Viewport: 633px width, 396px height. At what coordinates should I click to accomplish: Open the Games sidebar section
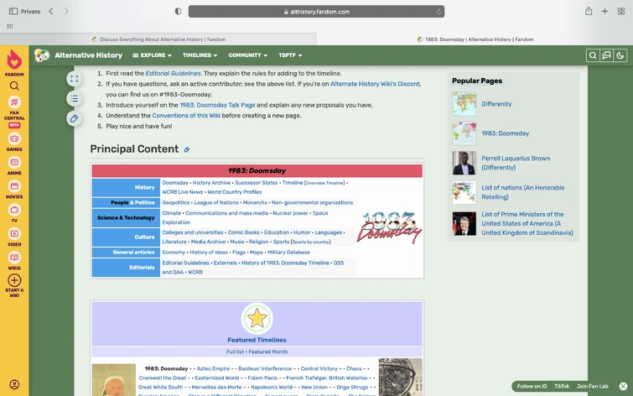pos(14,138)
